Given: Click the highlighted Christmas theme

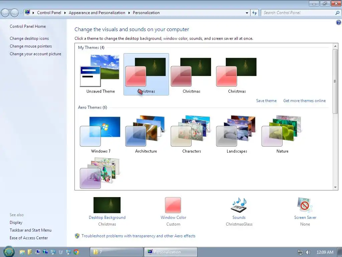Looking at the screenshot, I should point(146,74).
